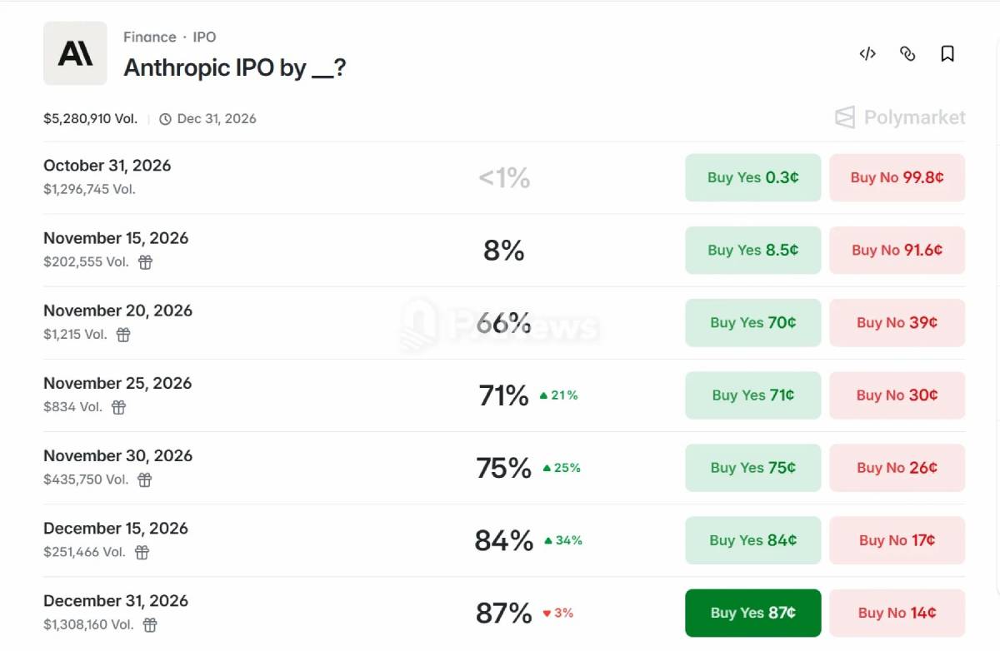Click gift icon beside November 20 volume

[x=123, y=335]
